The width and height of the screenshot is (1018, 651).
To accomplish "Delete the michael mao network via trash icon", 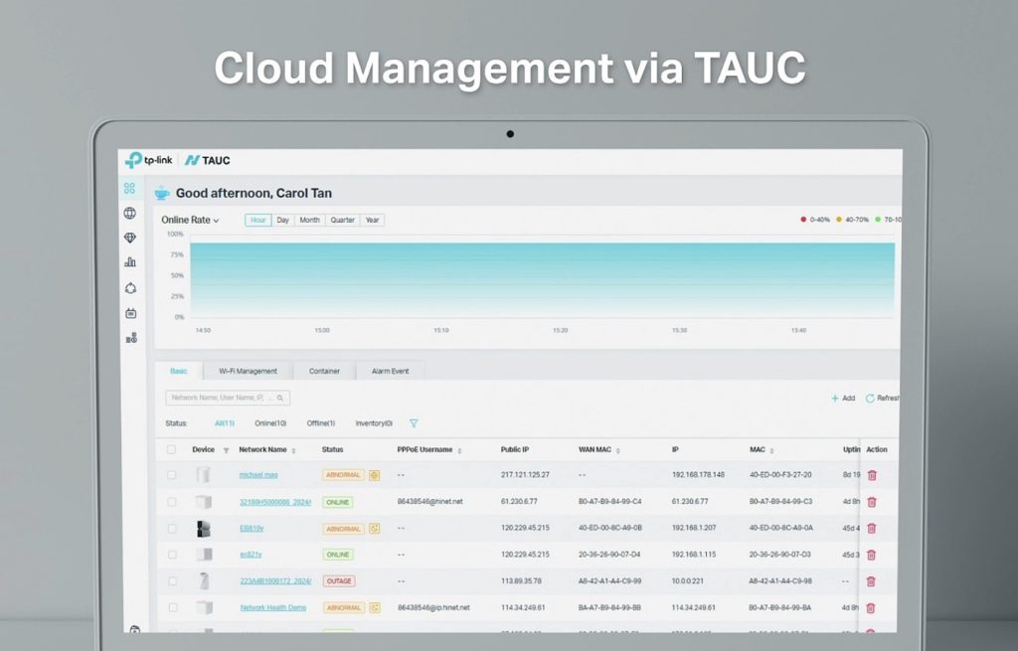I will (x=872, y=475).
